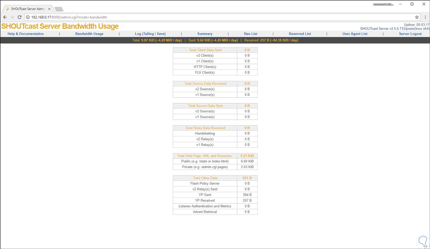The height and width of the screenshot is (249, 430).
Task: Click the address bar URL field
Action: pyautogui.click(x=222, y=17)
